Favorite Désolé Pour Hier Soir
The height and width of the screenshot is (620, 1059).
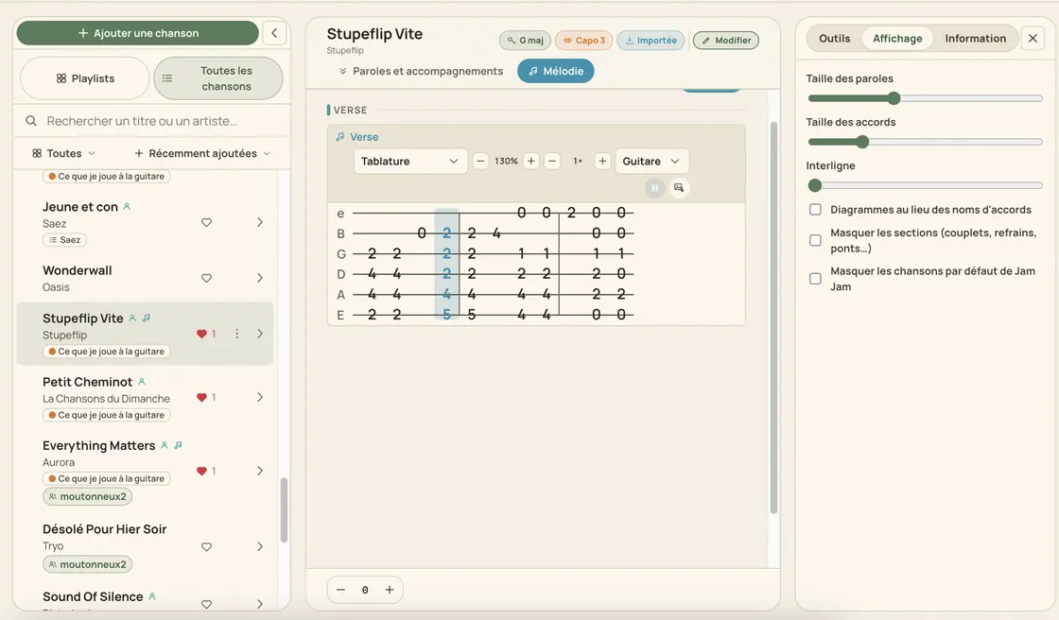coord(207,547)
